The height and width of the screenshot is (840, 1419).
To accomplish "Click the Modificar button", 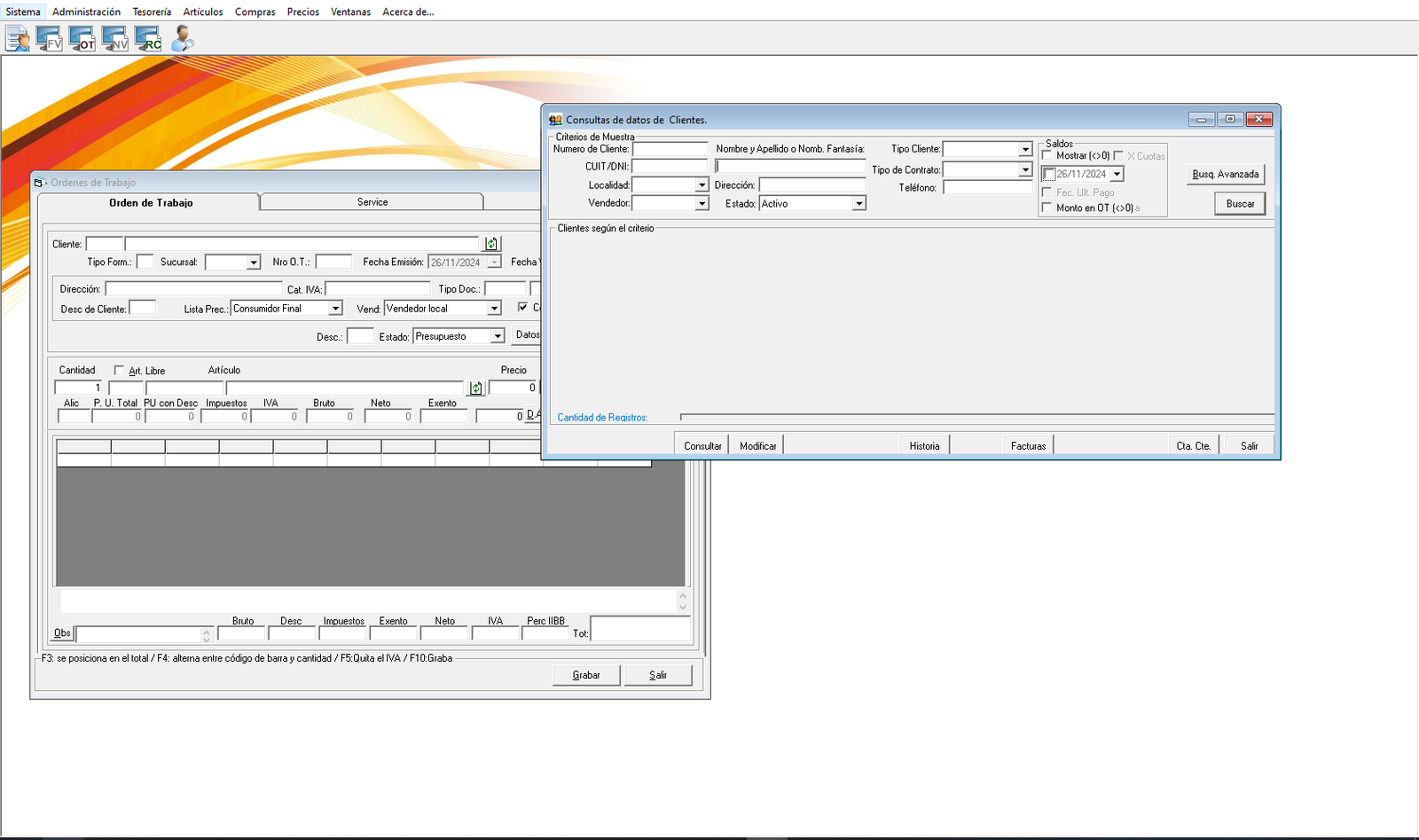I will 758,445.
